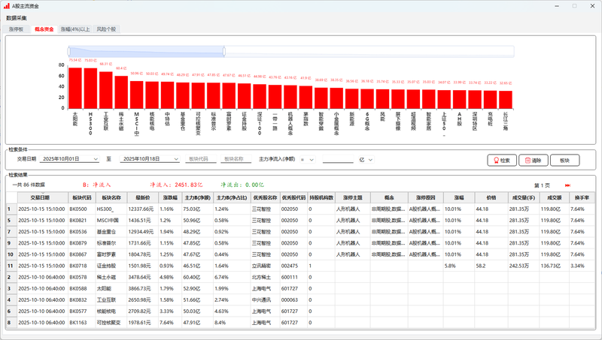Image resolution: width=602 pixels, height=340 pixels.
Task: Switch to the 涨幅(4%)以上 tab
Action: (74, 29)
